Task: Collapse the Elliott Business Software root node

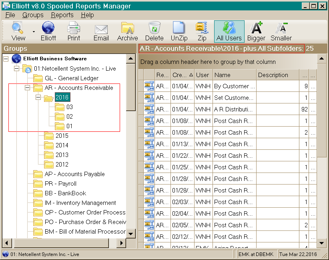Action: point(6,59)
